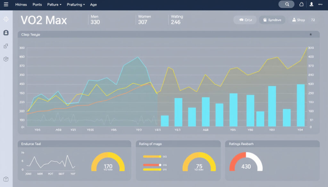Select the Wating 246 statistic

coord(177,19)
